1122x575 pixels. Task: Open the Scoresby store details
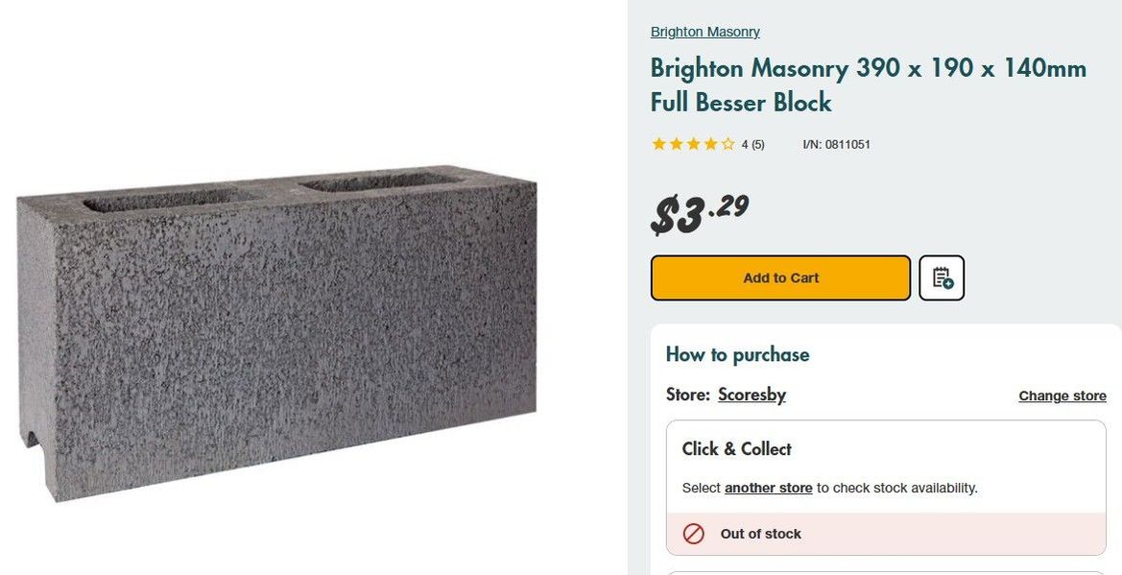pos(752,394)
